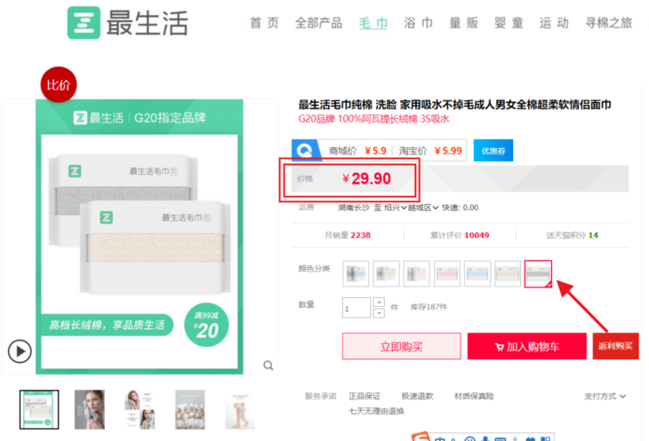The height and width of the screenshot is (441, 649).
Task: Click the quantity input field
Action: click(356, 308)
